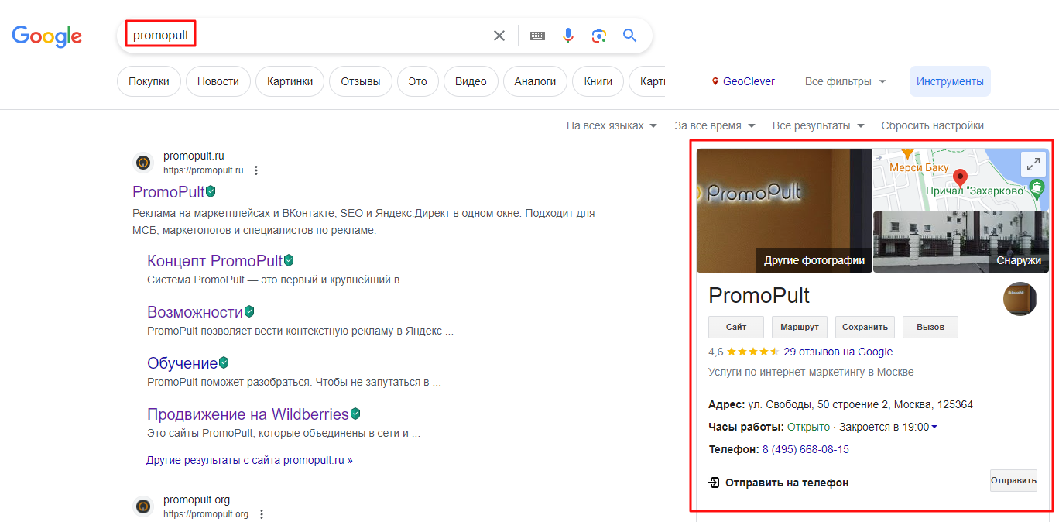Click the Маршрут directions button
The width and height of the screenshot is (1059, 522).
[x=800, y=327]
